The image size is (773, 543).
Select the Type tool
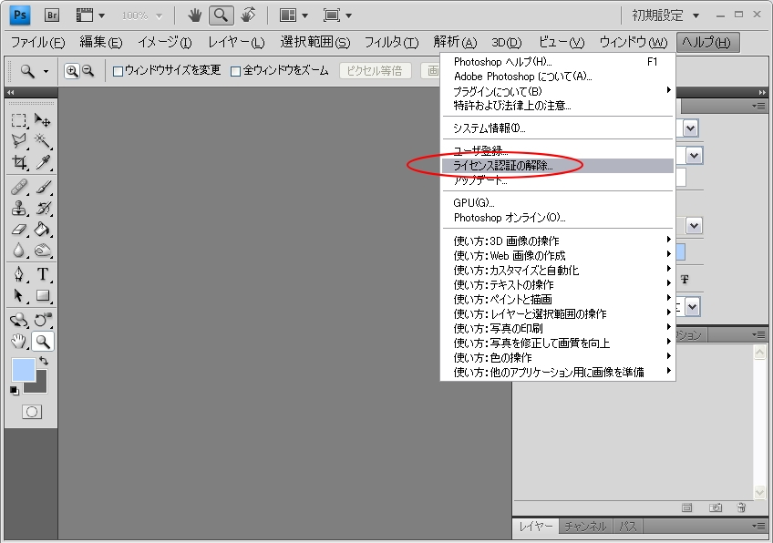(43, 274)
